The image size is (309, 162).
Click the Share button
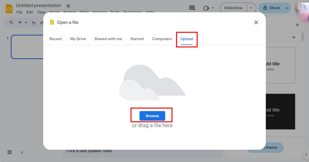click(x=271, y=8)
